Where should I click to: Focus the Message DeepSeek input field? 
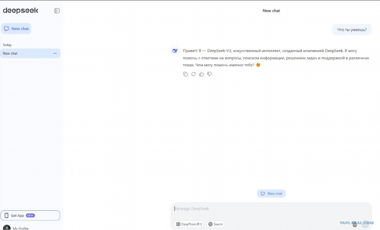[x=271, y=209]
